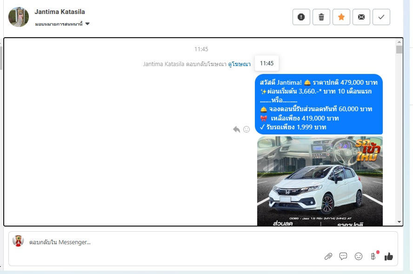Click page avatar in reply box
Image resolution: width=413 pixels, height=274 pixels.
[18, 241]
